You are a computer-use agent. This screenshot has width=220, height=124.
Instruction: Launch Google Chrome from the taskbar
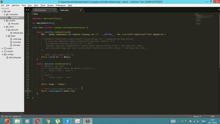pos(48,121)
